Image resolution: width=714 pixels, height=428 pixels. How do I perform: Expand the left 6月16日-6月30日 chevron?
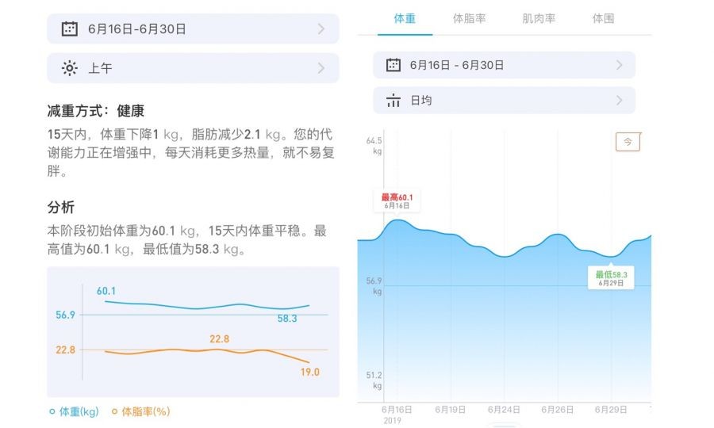321,29
